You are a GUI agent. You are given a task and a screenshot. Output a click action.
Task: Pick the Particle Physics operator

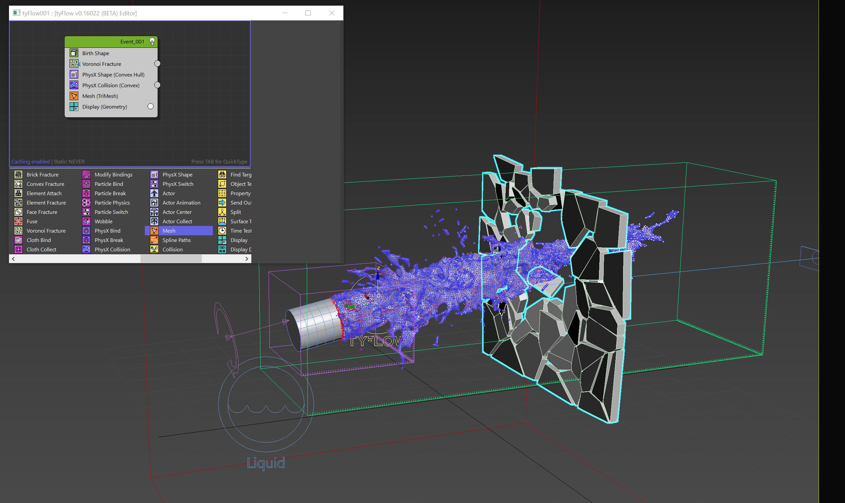pos(112,203)
